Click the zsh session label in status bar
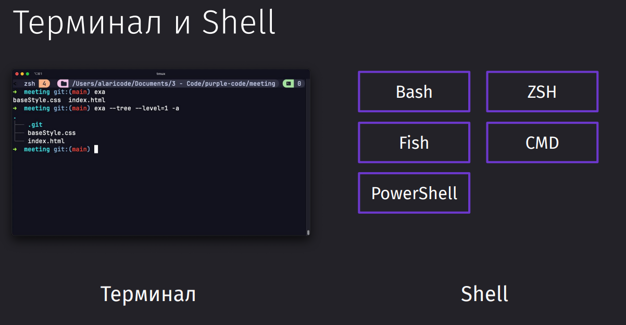This screenshot has width=626, height=325. tap(30, 83)
